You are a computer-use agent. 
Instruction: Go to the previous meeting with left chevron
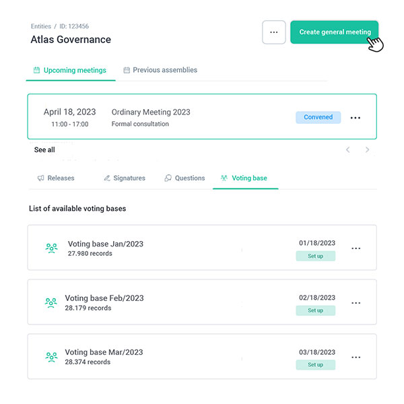click(348, 149)
